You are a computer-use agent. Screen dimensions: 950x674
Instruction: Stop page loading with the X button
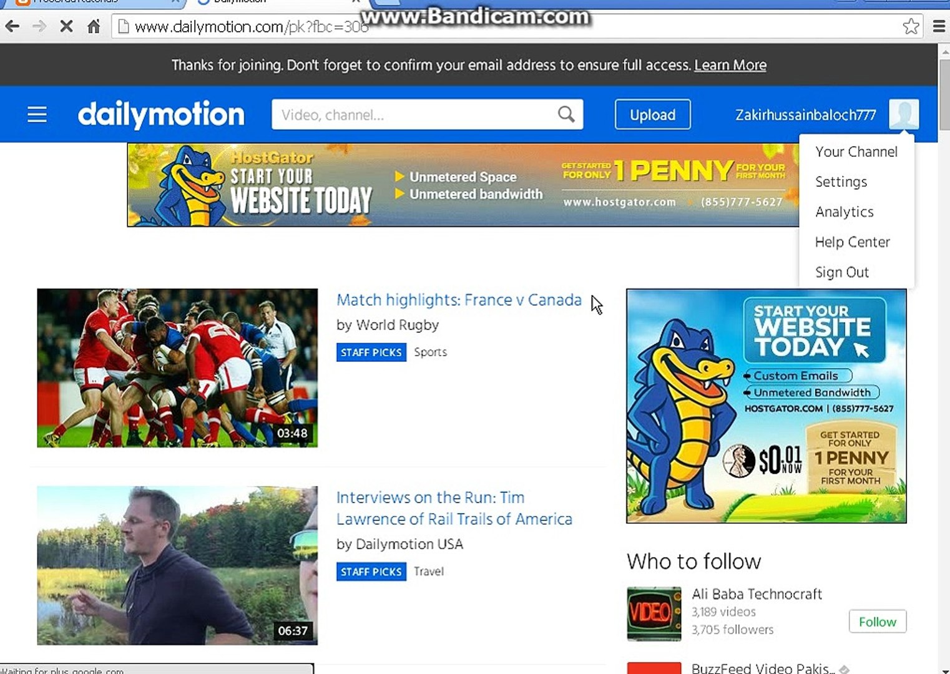66,26
